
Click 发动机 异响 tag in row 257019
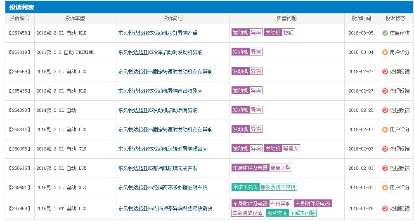[x=247, y=52]
